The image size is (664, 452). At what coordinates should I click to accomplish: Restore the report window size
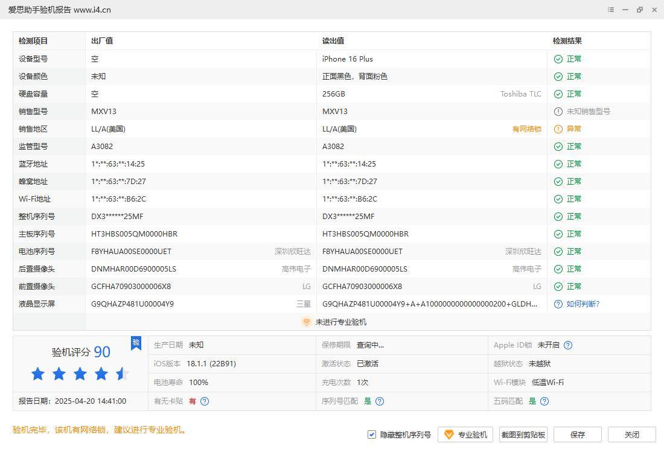640,10
